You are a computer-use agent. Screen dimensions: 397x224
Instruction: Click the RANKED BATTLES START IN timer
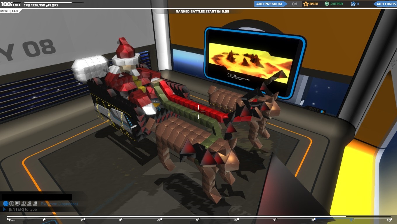(202, 11)
